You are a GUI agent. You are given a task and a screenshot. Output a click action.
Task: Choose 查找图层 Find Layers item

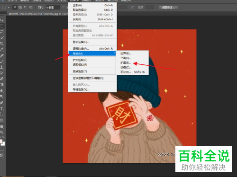pos(93,35)
